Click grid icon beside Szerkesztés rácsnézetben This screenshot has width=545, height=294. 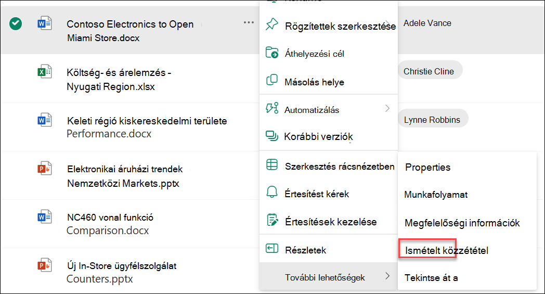(x=272, y=164)
